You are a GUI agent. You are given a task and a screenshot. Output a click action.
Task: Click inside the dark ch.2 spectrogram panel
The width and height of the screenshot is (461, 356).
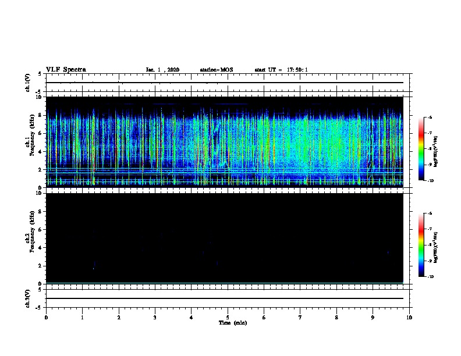(224, 238)
